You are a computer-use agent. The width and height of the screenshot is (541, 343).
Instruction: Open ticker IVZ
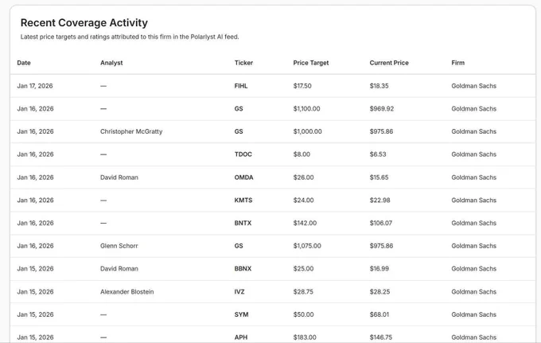pos(239,291)
